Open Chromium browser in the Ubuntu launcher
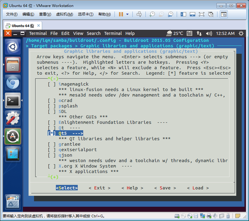This screenshot has width=249, height=221. 13,83
